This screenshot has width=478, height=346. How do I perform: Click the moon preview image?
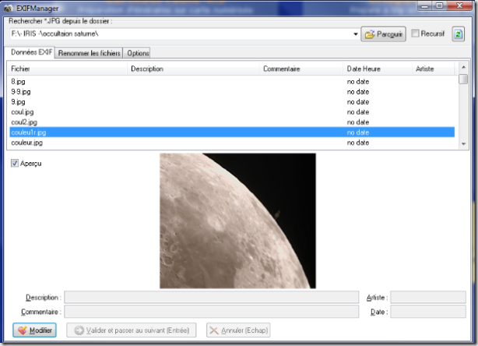click(237, 221)
